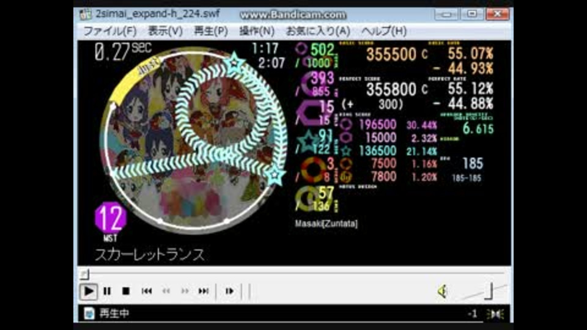Click the 0.27 sec timer
Viewport: 587px width, 330px height.
pos(123,51)
